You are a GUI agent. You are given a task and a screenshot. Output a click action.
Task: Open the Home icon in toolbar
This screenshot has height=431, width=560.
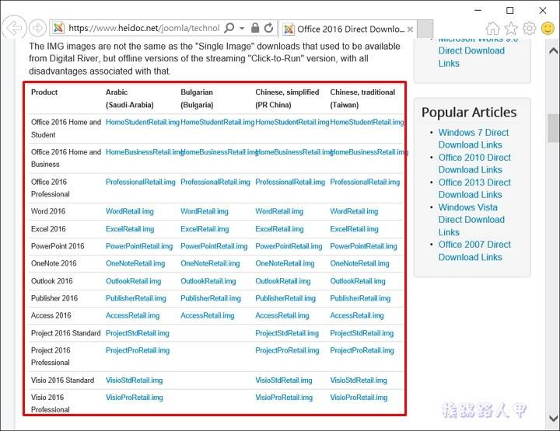[x=493, y=28]
